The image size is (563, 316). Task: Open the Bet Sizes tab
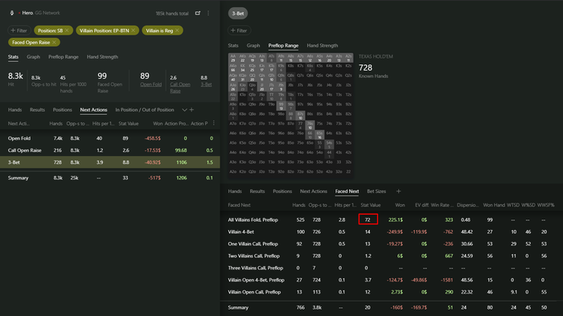(x=376, y=191)
